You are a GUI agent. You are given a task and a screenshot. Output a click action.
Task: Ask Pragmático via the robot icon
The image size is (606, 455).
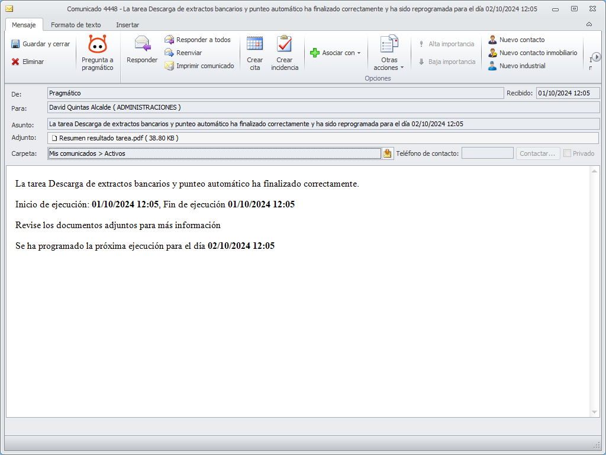pos(98,44)
